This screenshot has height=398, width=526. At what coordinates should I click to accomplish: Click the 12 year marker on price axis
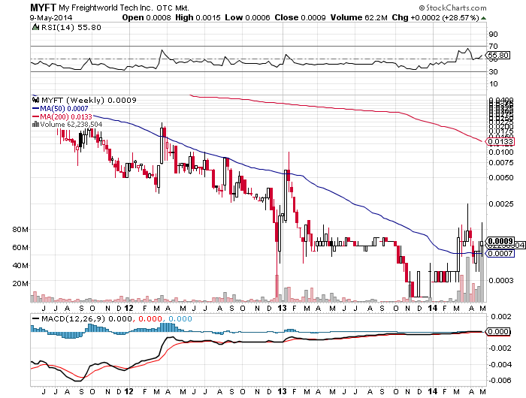pos(128,308)
